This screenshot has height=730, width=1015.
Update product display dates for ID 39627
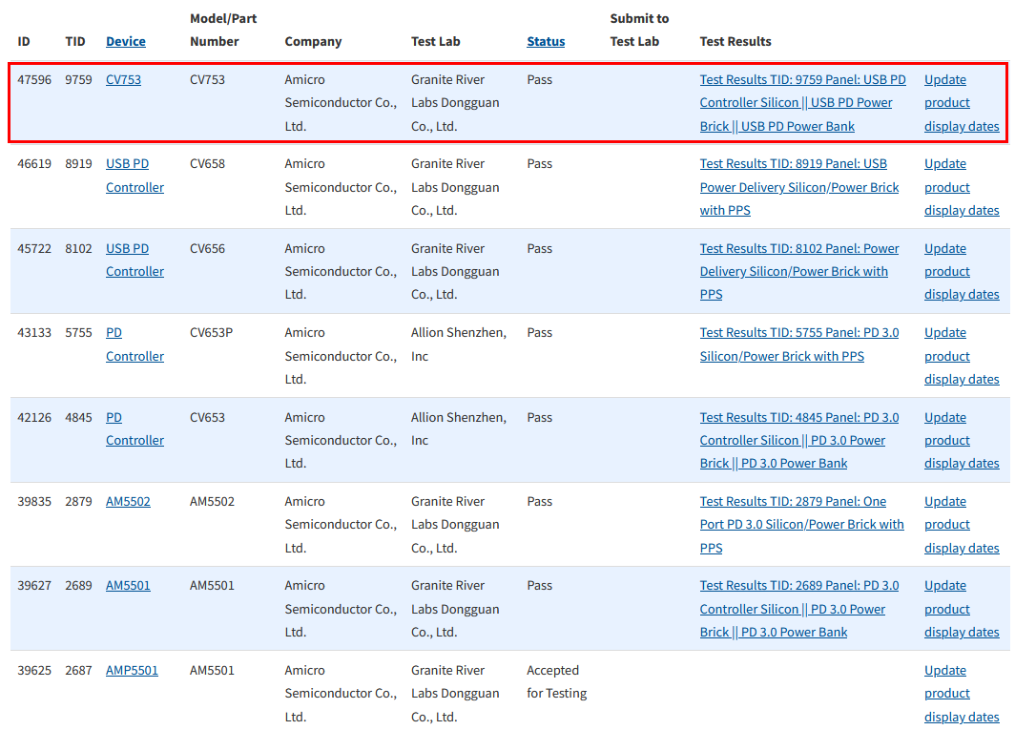[x=962, y=609]
